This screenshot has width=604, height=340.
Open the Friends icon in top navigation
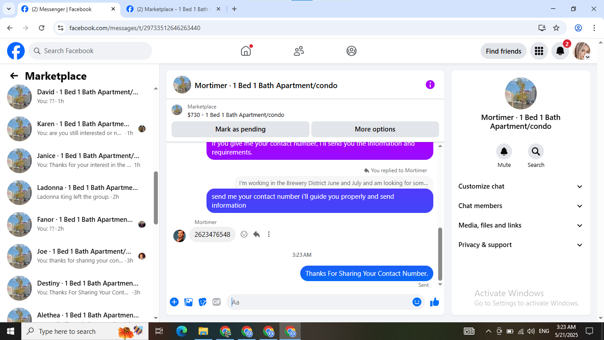[x=299, y=51]
